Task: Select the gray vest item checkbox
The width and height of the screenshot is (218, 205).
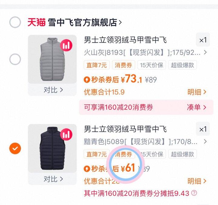Action: click(15, 59)
